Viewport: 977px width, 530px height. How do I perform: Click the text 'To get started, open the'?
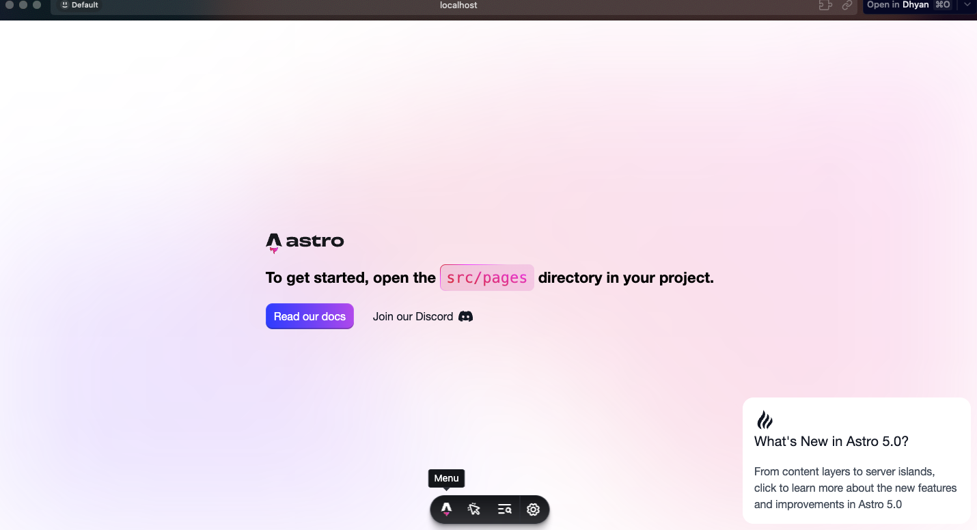(x=350, y=278)
